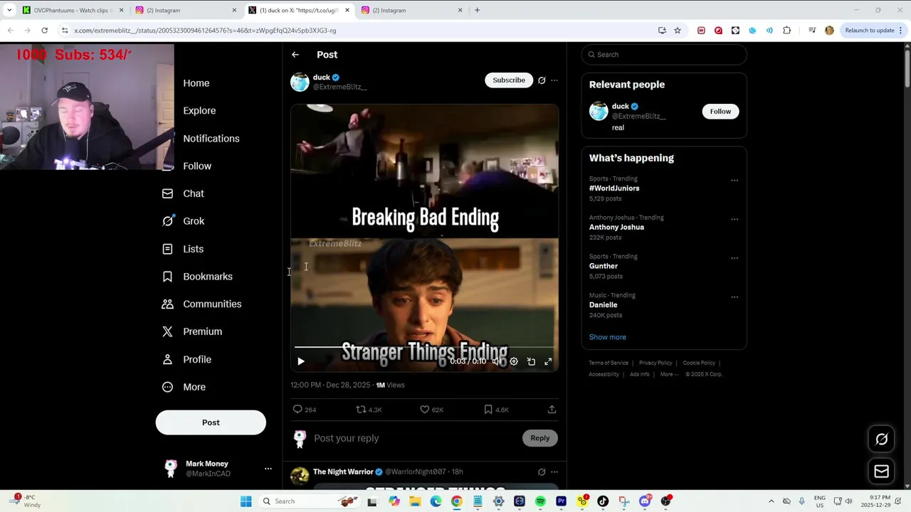
Task: Play the video in the post
Action: click(300, 361)
